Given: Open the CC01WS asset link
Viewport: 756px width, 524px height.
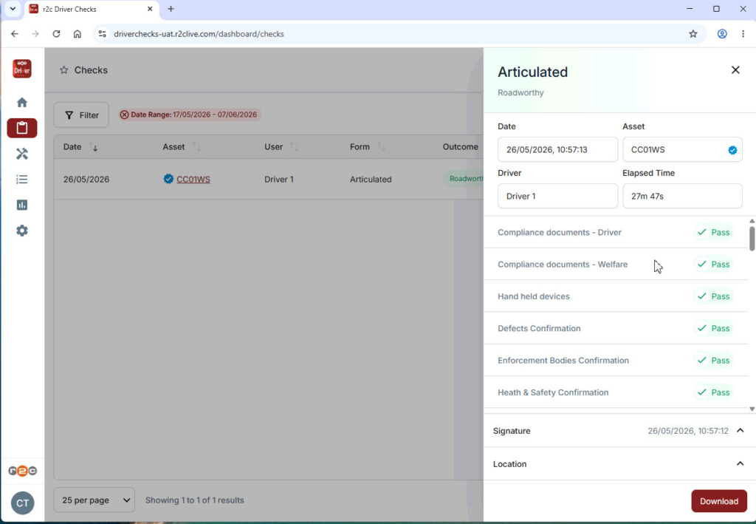Looking at the screenshot, I should 193,179.
